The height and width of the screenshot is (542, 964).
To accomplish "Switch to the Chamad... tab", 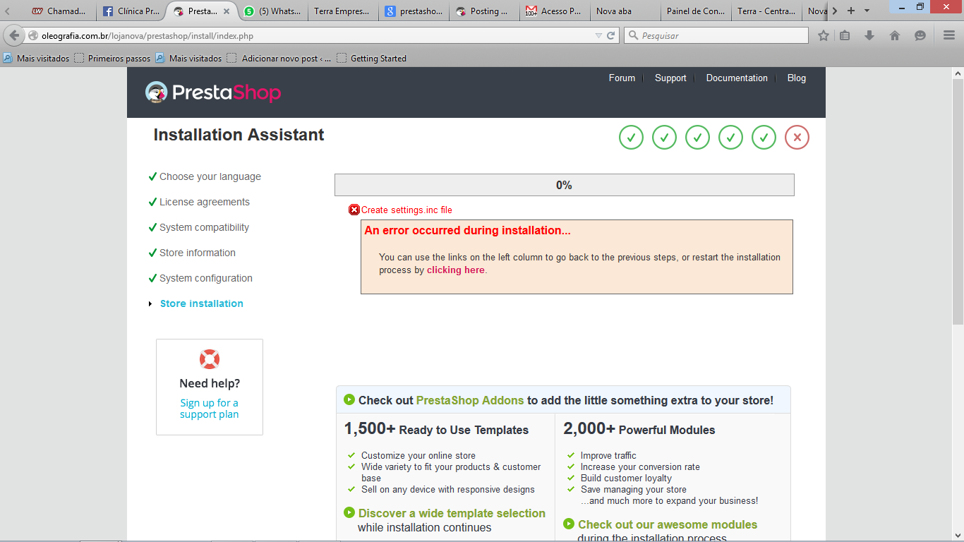I will 59,11.
